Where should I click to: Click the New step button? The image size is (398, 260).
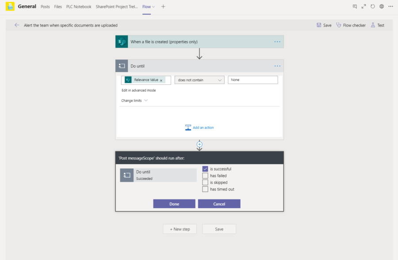180,229
